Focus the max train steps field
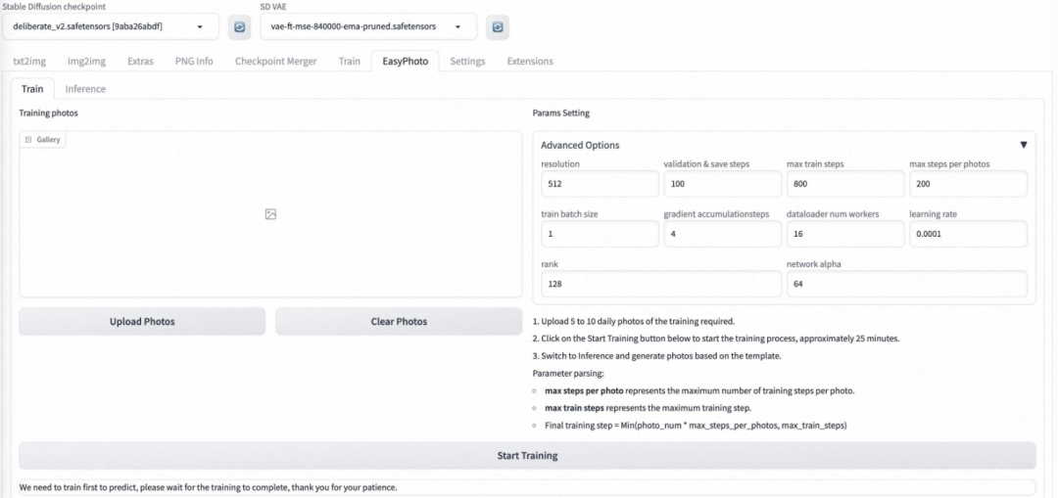Viewport: 1058px width, 498px height. pyautogui.click(x=844, y=183)
